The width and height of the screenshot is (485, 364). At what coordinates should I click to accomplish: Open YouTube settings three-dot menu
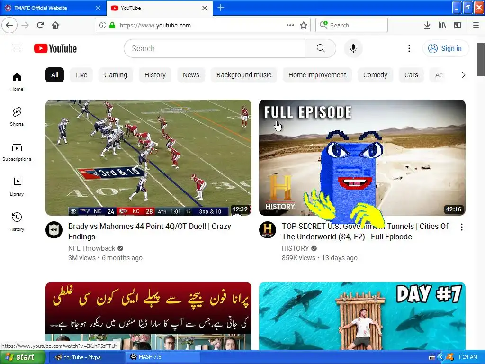pos(409,48)
